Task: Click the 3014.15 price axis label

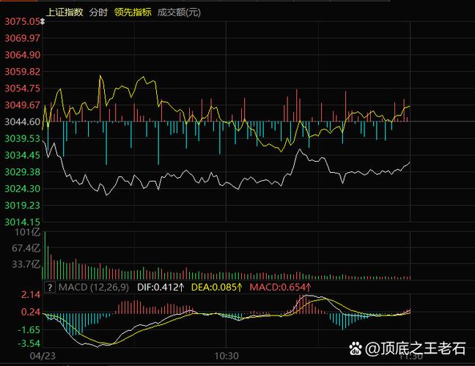Action: click(22, 222)
